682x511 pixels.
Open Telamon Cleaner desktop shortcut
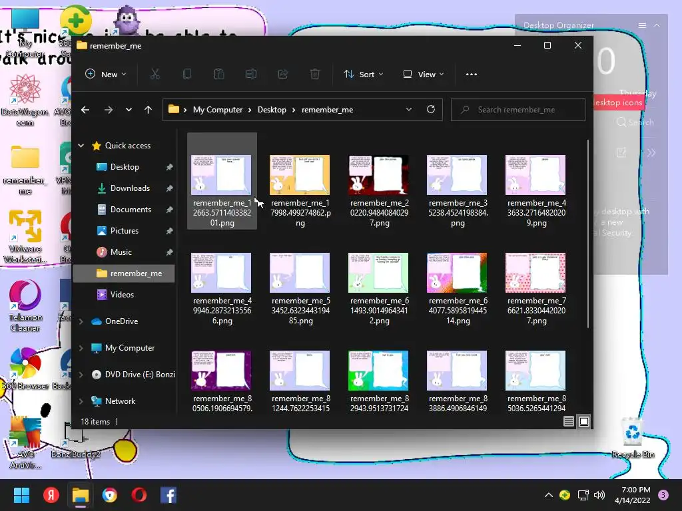coord(25,306)
